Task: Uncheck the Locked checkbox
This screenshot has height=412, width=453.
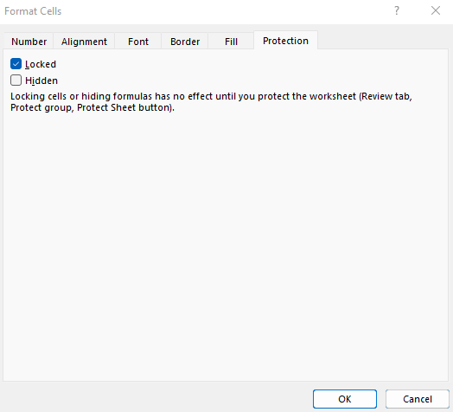Action: (16, 64)
